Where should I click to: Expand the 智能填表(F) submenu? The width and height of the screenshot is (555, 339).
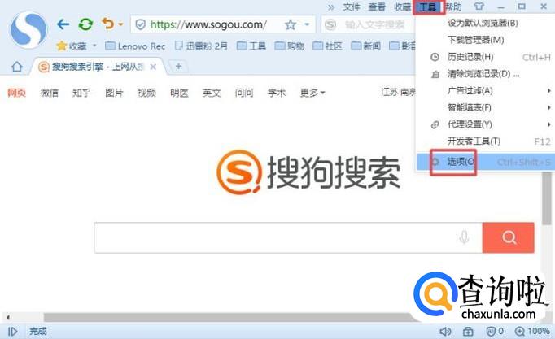[x=483, y=107]
